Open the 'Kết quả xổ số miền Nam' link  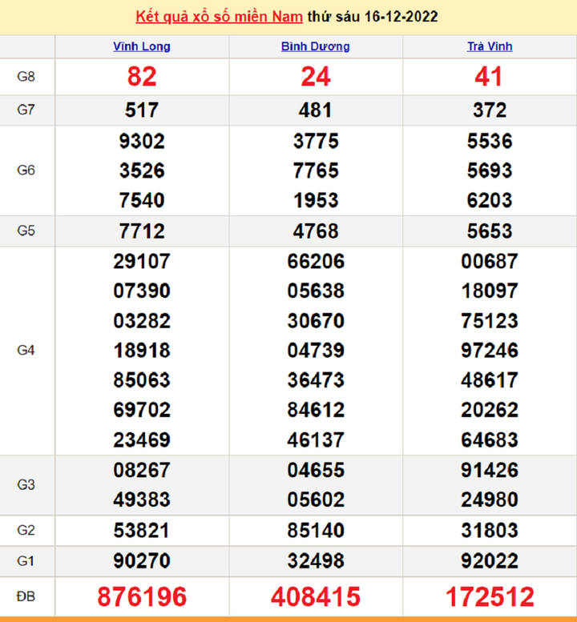pyautogui.click(x=220, y=17)
